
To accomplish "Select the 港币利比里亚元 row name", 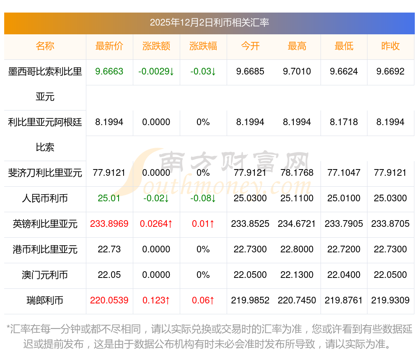I will (x=45, y=249).
